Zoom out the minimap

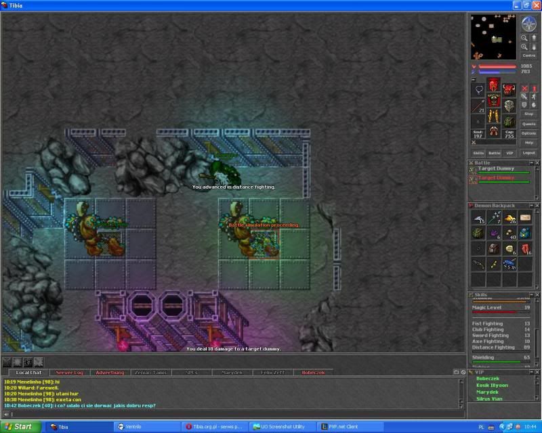point(524,38)
